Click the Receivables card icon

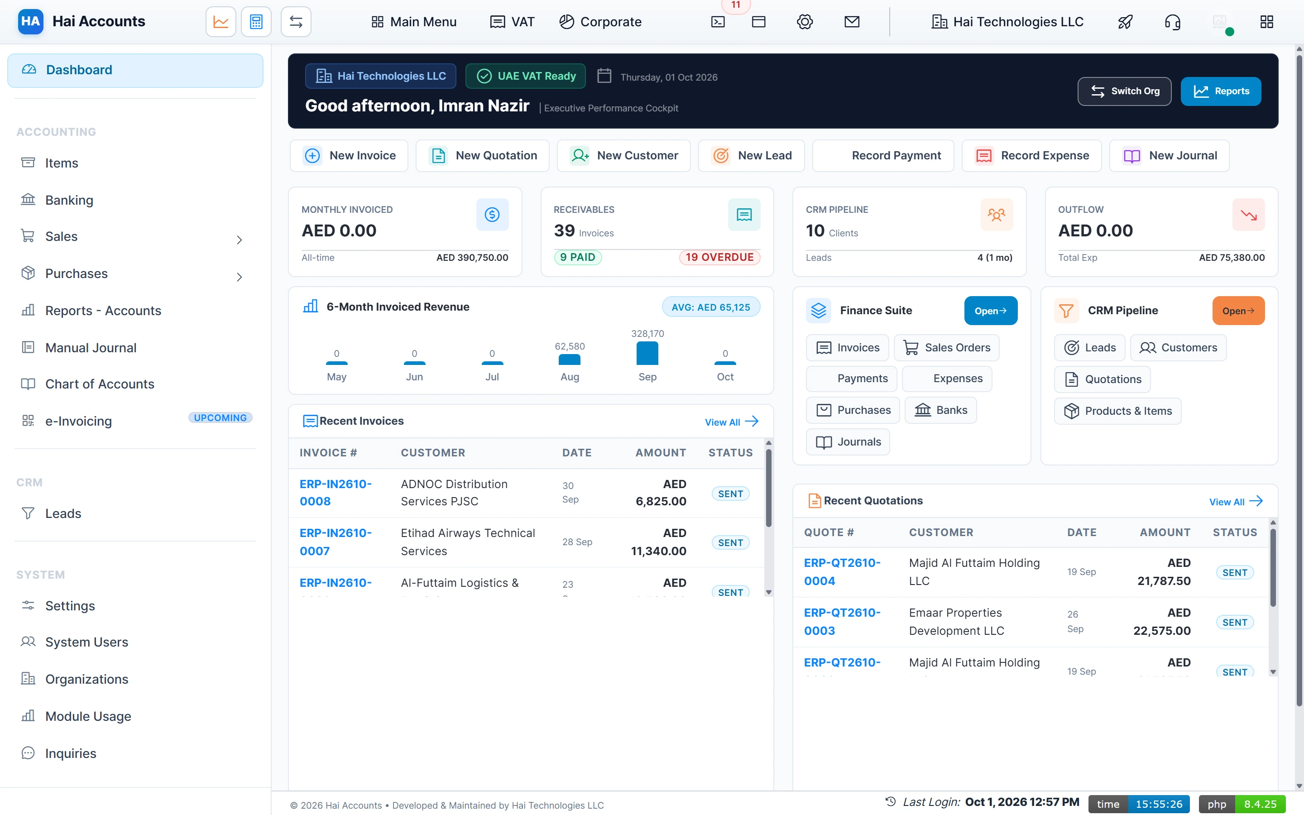[743, 215]
